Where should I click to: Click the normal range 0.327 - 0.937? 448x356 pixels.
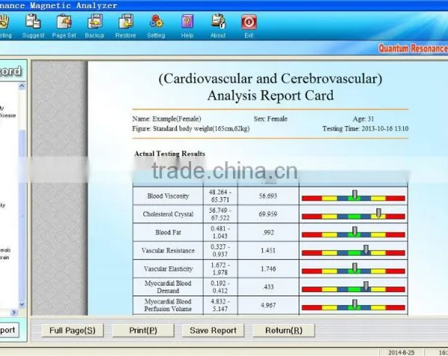(220, 250)
